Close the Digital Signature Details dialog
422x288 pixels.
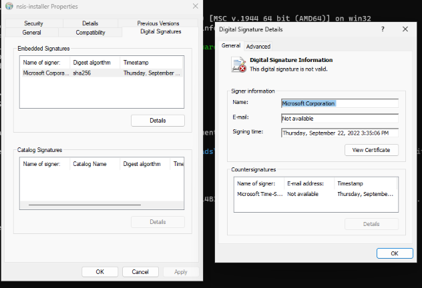click(405, 29)
